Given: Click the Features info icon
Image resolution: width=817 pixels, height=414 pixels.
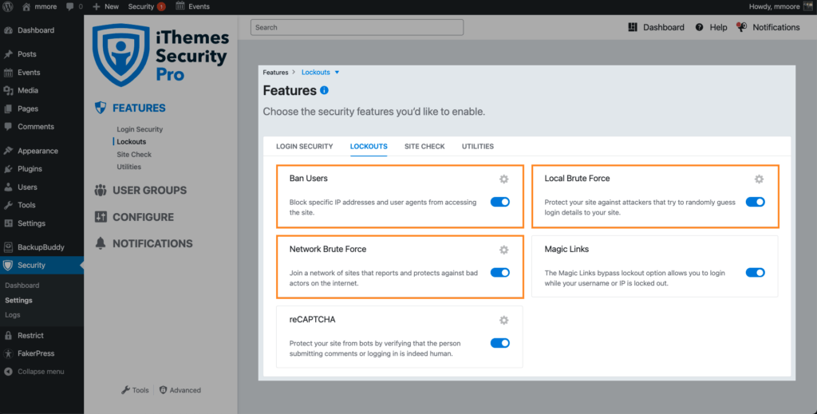Looking at the screenshot, I should (324, 90).
